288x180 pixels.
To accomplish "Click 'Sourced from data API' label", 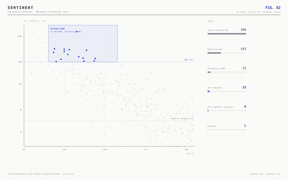I will 218,30.
